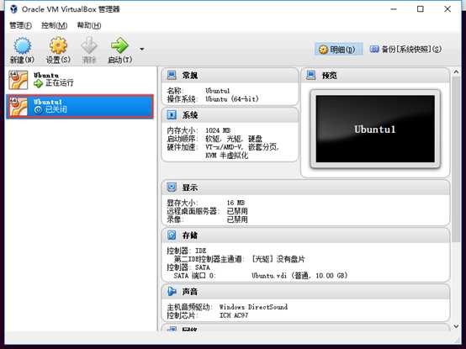Start the VM with green arrow (启动)
466x349 pixels.
click(x=119, y=45)
